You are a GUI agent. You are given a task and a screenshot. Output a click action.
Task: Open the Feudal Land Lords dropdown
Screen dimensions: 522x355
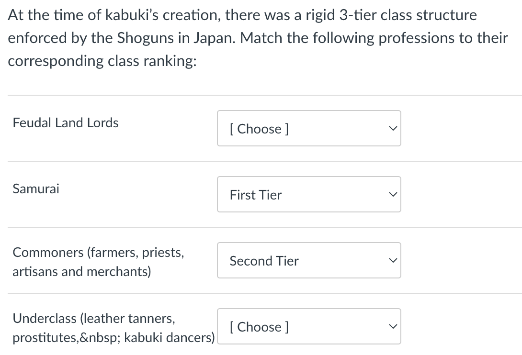(x=309, y=128)
